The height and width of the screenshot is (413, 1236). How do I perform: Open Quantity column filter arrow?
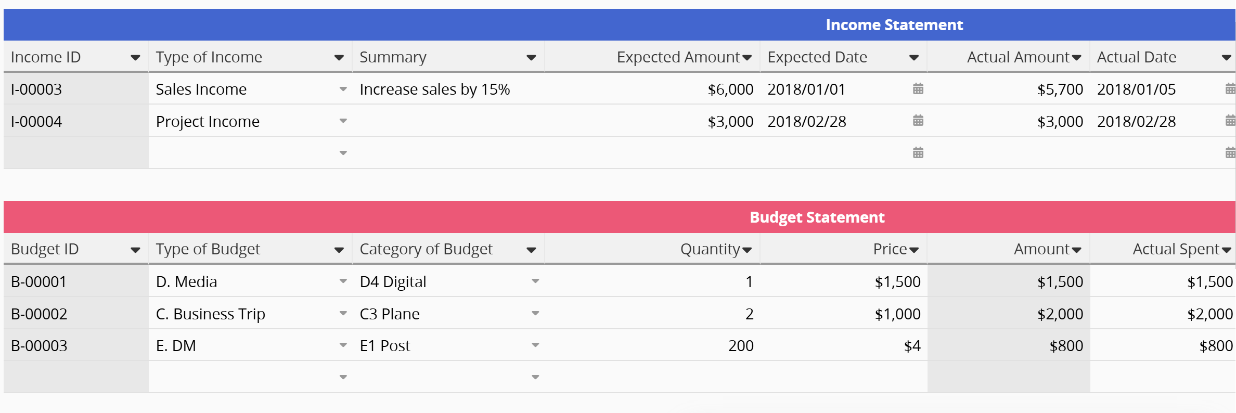pos(747,250)
